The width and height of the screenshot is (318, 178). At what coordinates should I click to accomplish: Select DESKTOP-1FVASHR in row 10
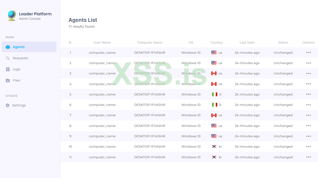pyautogui.click(x=150, y=147)
